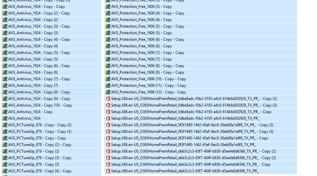This screenshot has height=176, width=317.
Task: Select file name AVG_PCTuneUp_878 - Copy (2) - Copy
Action: [40, 145]
